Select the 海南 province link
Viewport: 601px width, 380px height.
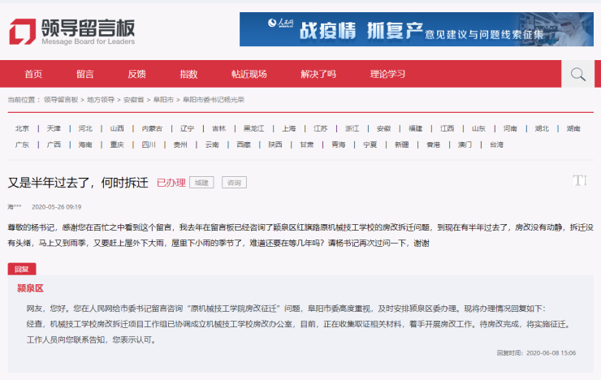(x=85, y=145)
